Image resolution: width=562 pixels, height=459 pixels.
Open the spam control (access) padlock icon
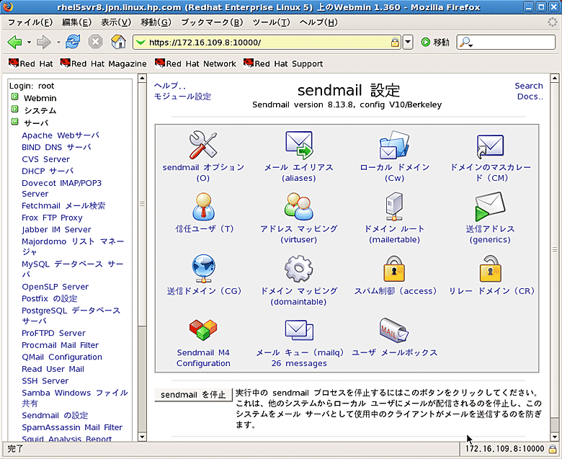(394, 268)
